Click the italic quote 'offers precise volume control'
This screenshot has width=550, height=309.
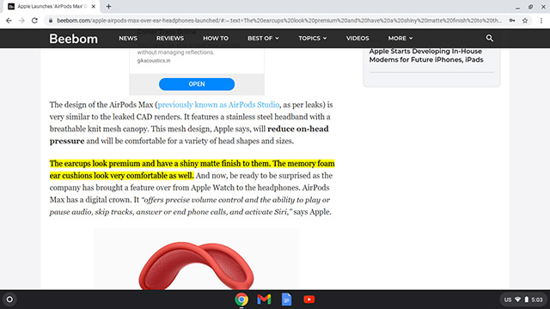tap(190, 206)
